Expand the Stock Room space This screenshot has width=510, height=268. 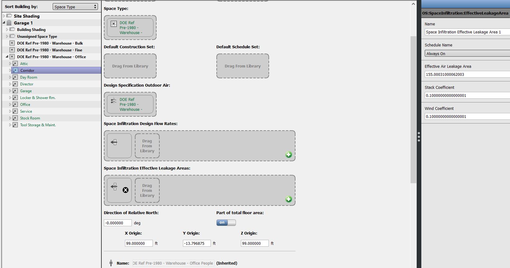click(x=10, y=118)
